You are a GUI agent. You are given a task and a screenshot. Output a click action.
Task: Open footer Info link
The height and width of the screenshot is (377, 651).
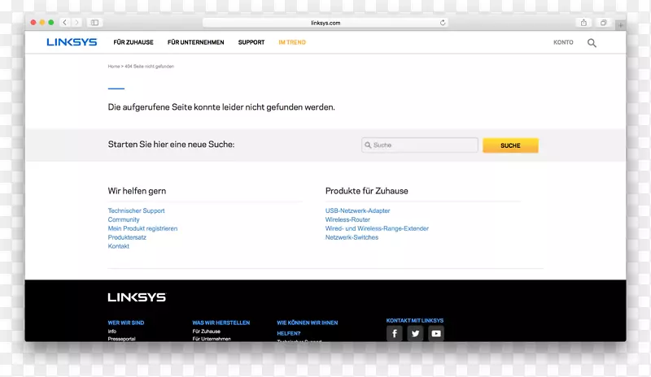coord(112,331)
